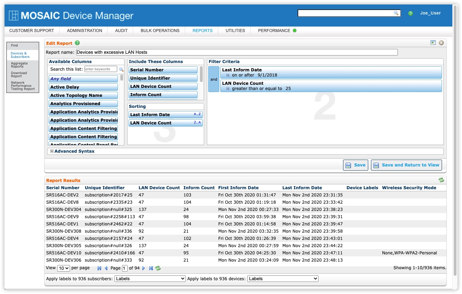462x294 pixels.
Task: Click serial number SR516AC-DEV2
Action: (x=62, y=195)
